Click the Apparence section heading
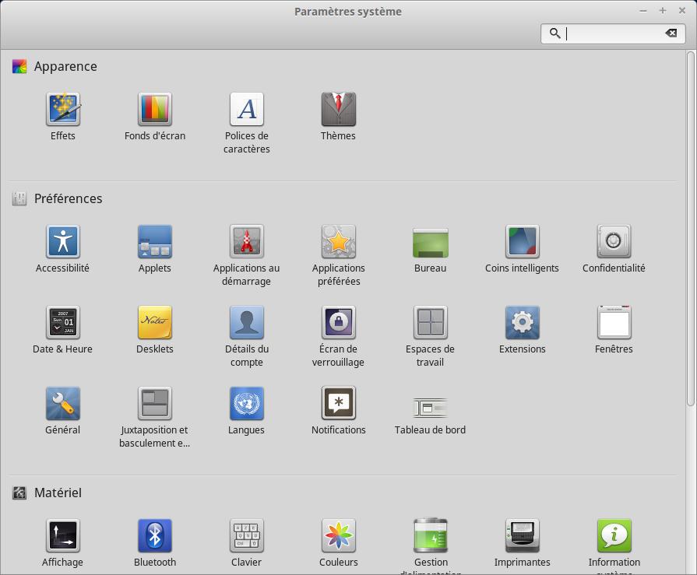 tap(65, 66)
